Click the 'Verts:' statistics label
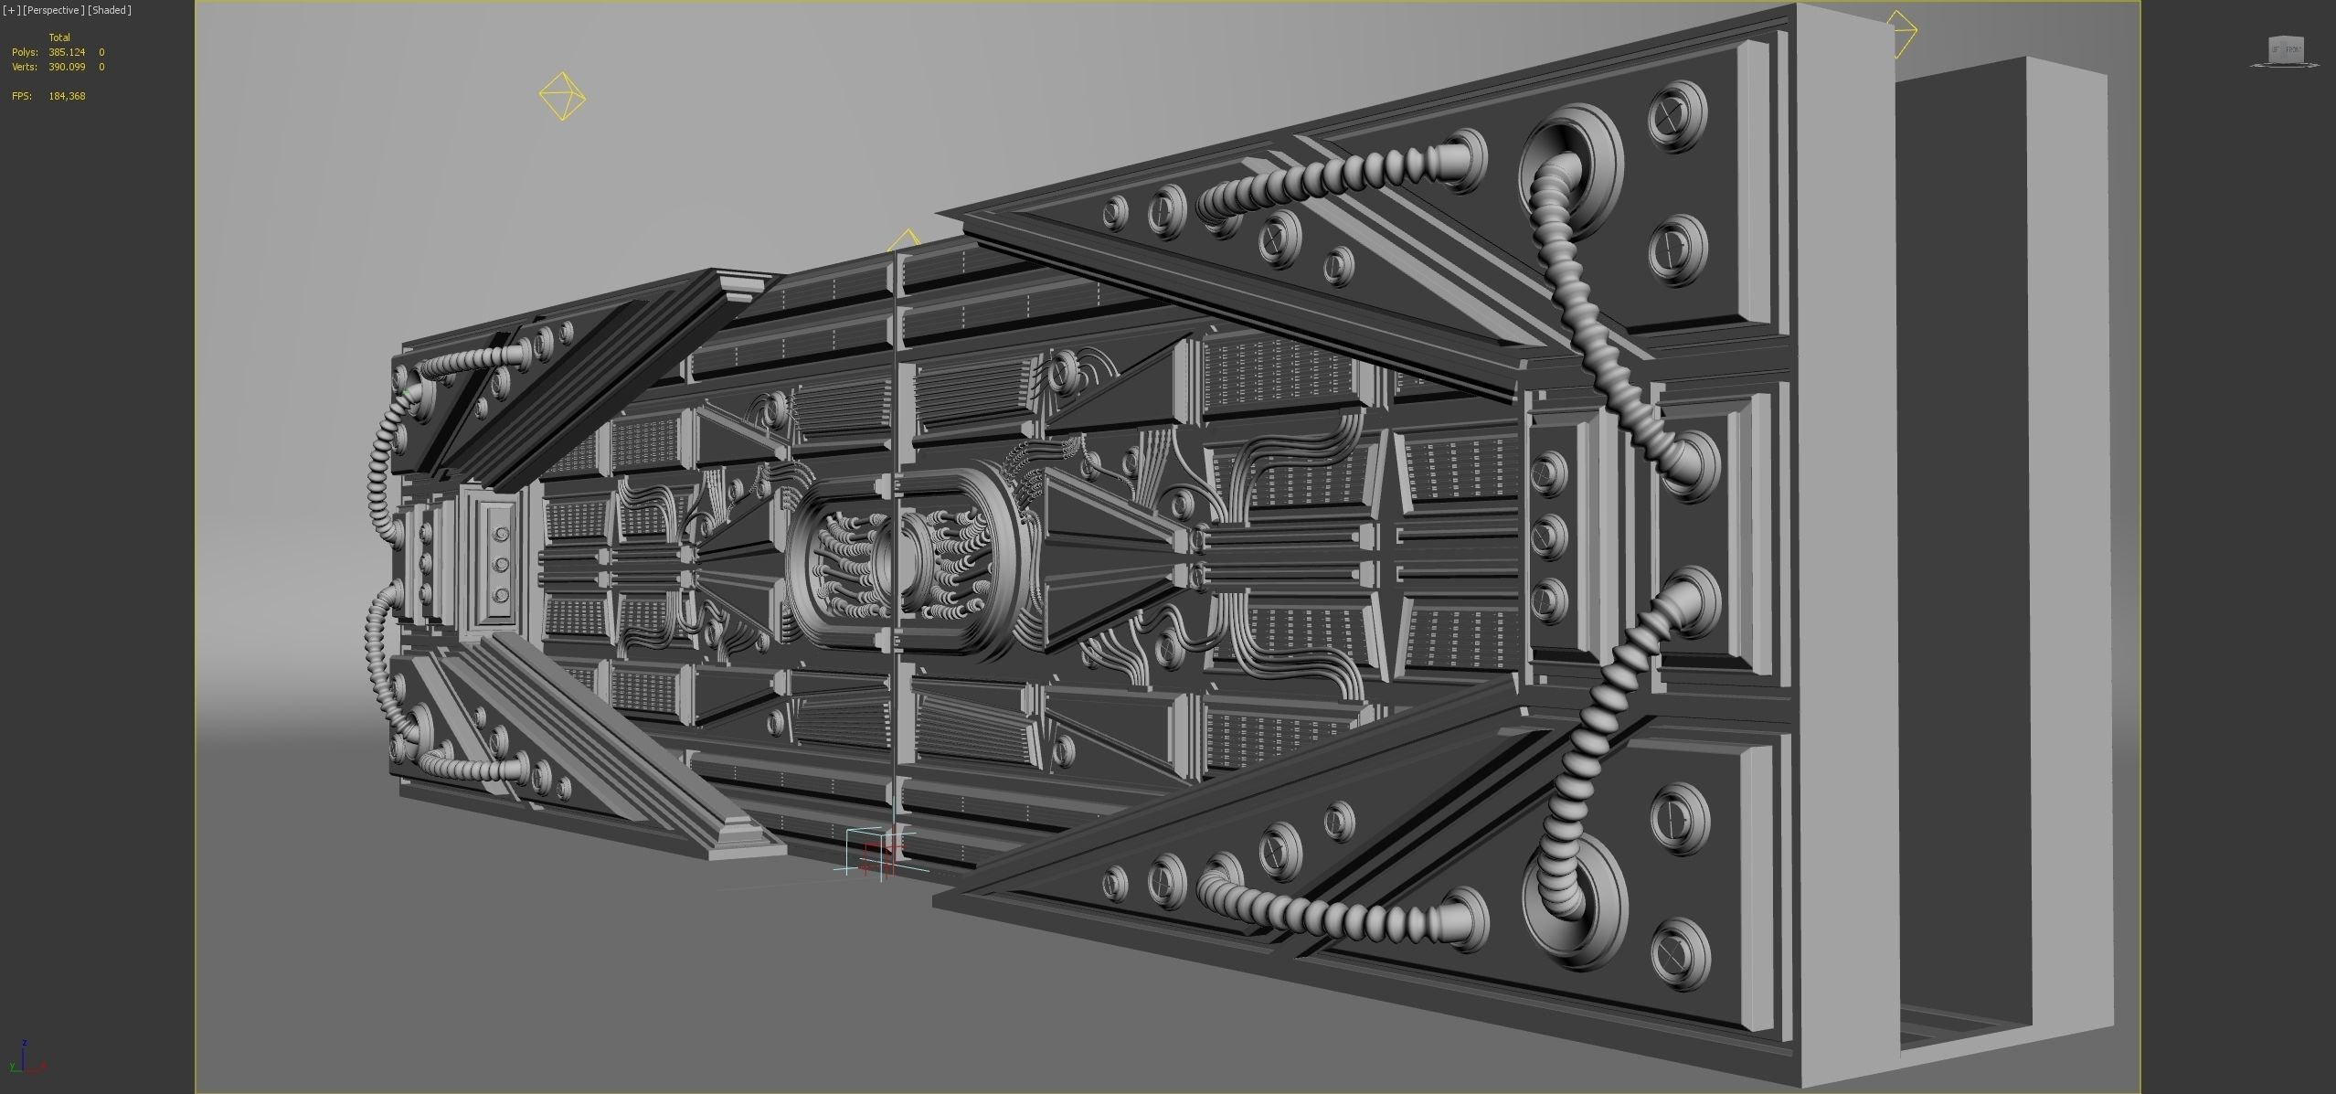Viewport: 2336px width, 1094px height. (25, 68)
